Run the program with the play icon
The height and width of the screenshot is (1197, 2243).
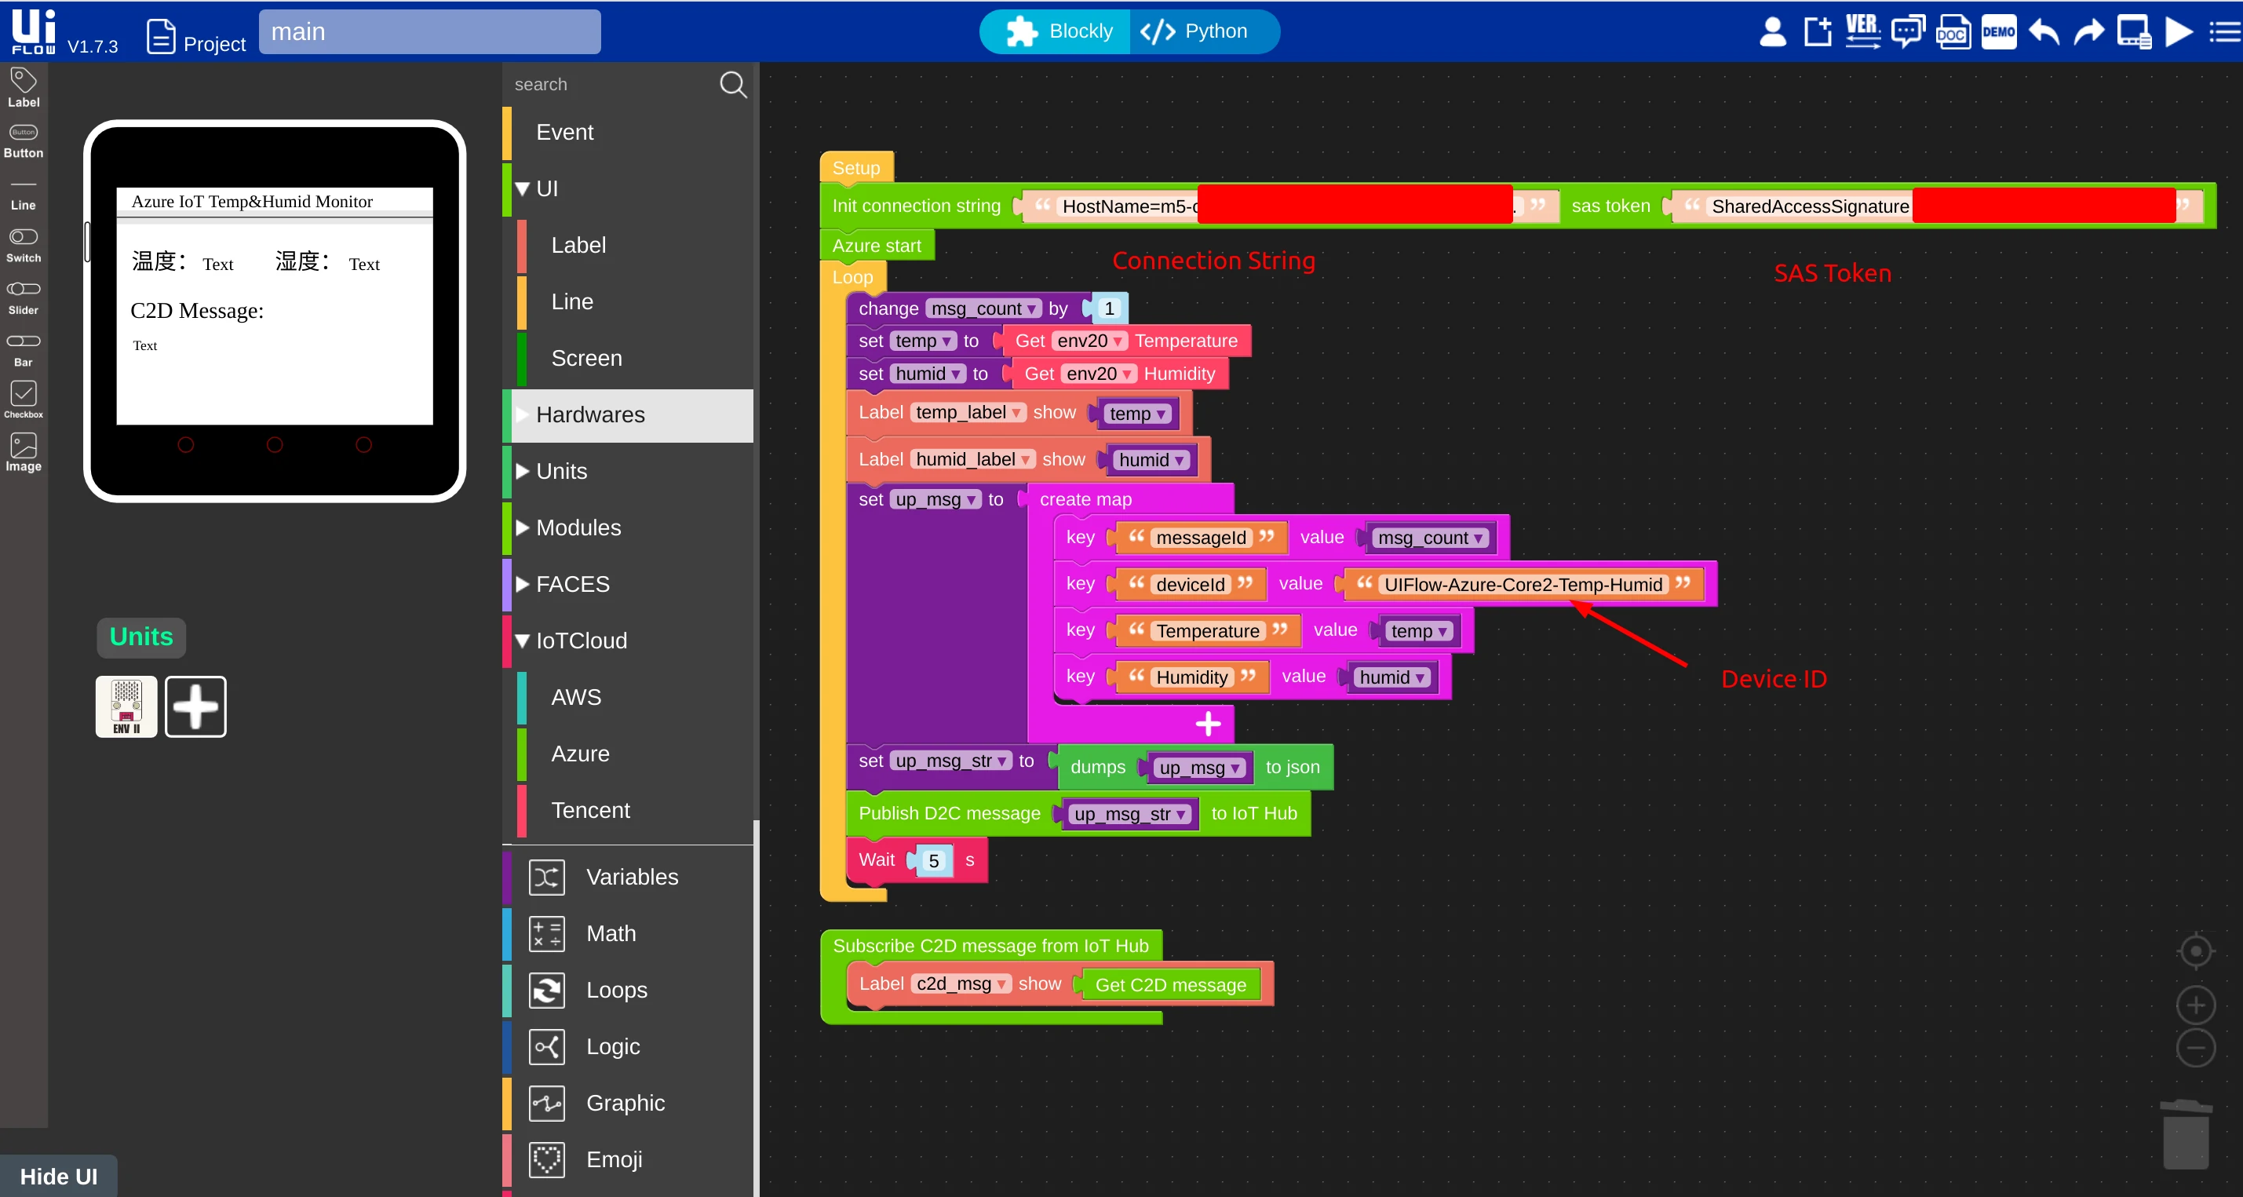pos(2179,32)
